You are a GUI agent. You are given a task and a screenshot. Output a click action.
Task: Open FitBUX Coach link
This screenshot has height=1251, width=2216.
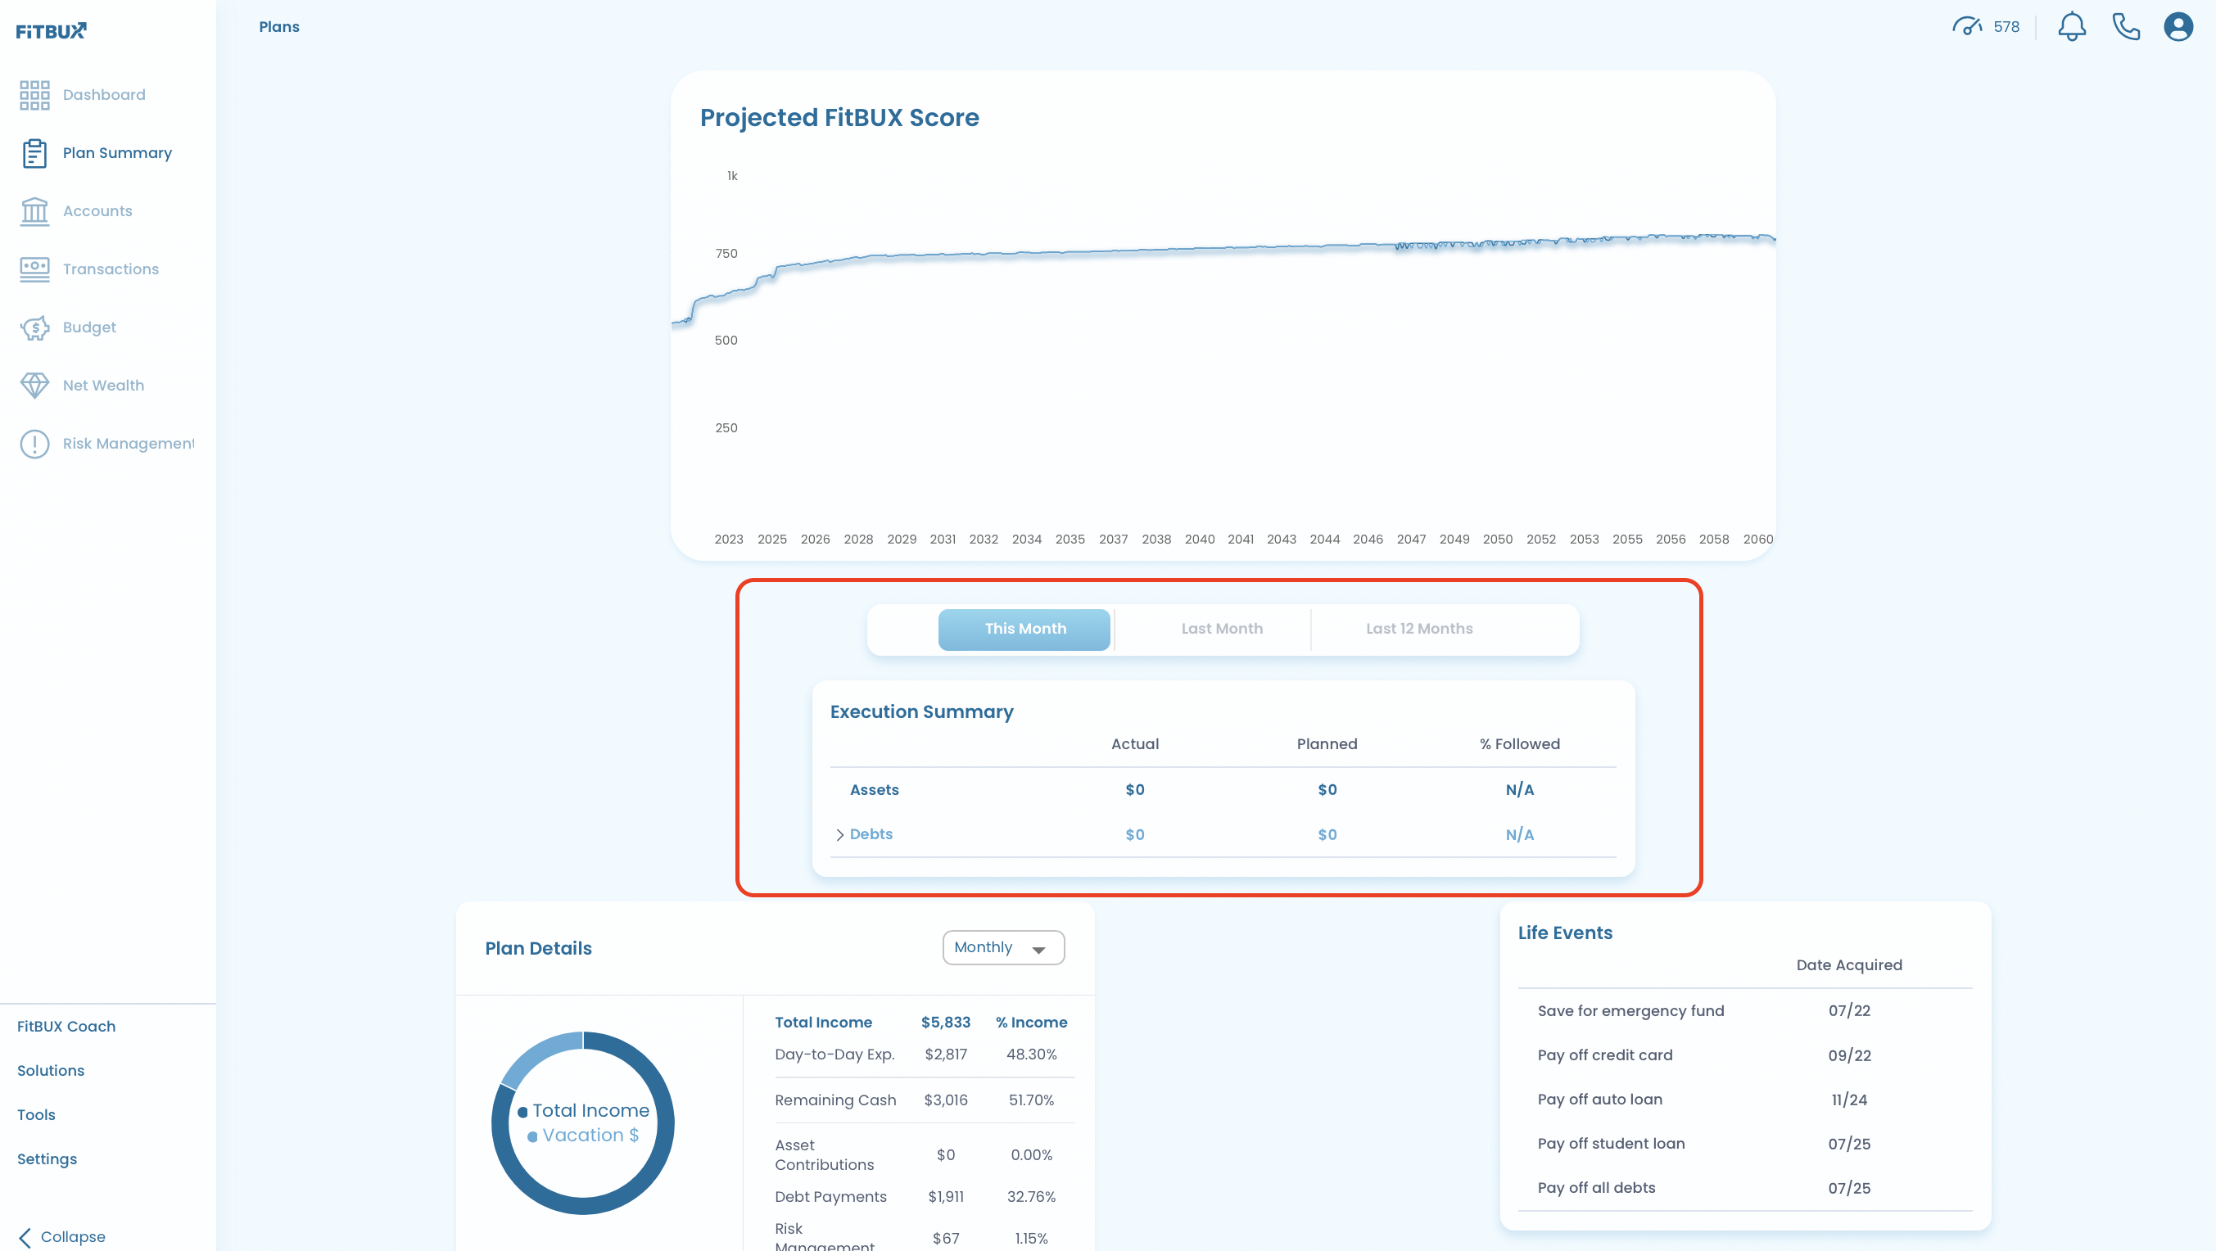click(x=66, y=1027)
